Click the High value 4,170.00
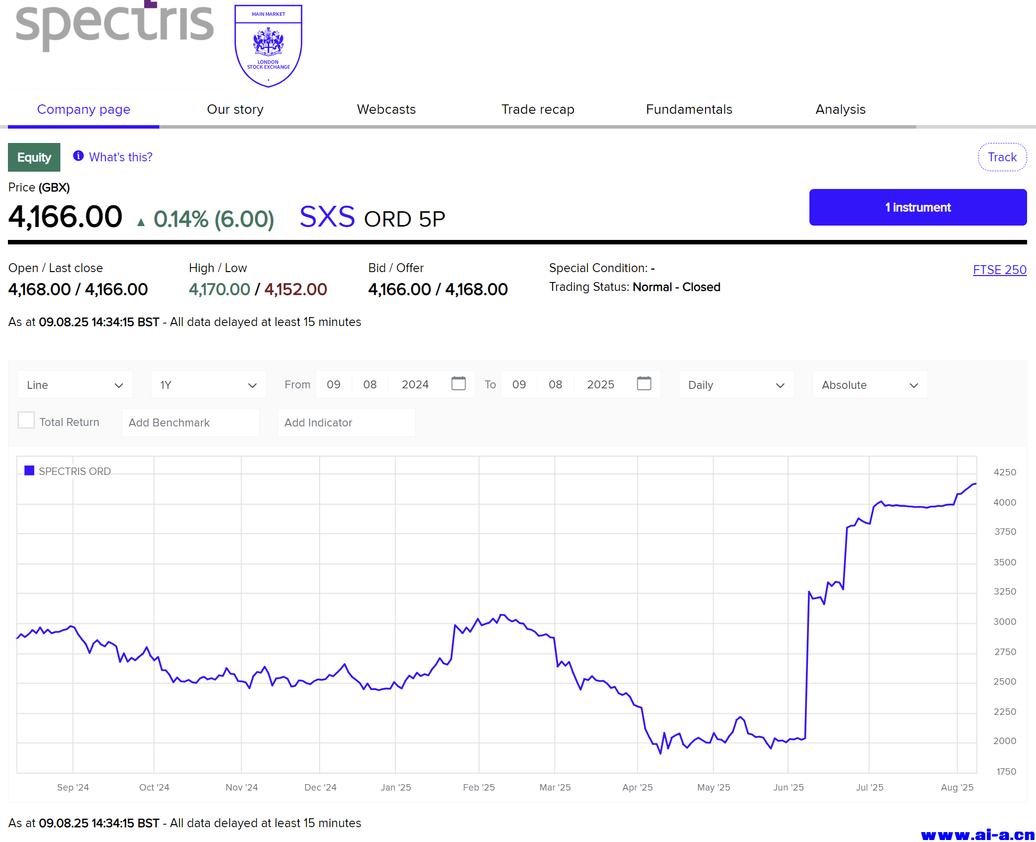Viewport: 1036px width, 842px height. tap(220, 289)
